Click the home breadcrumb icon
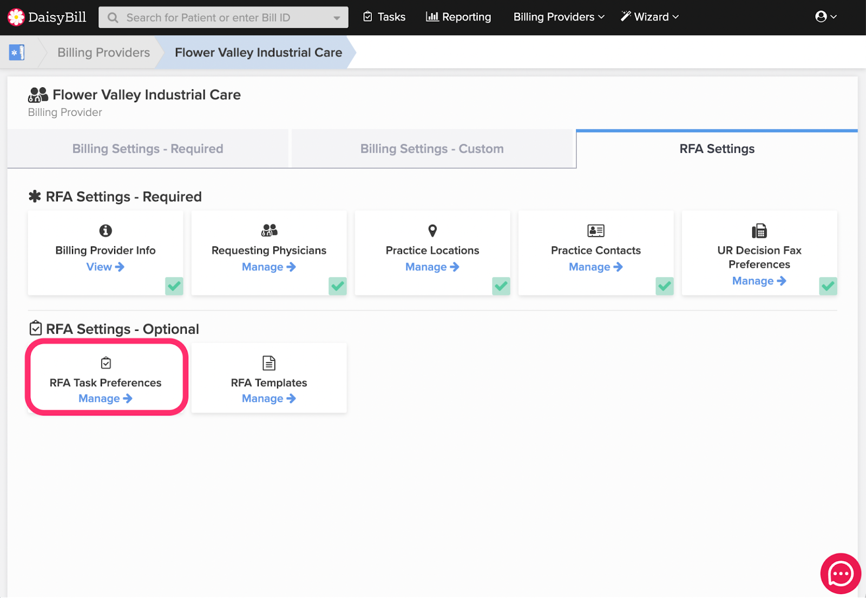This screenshot has height=598, width=866. pyautogui.click(x=17, y=53)
